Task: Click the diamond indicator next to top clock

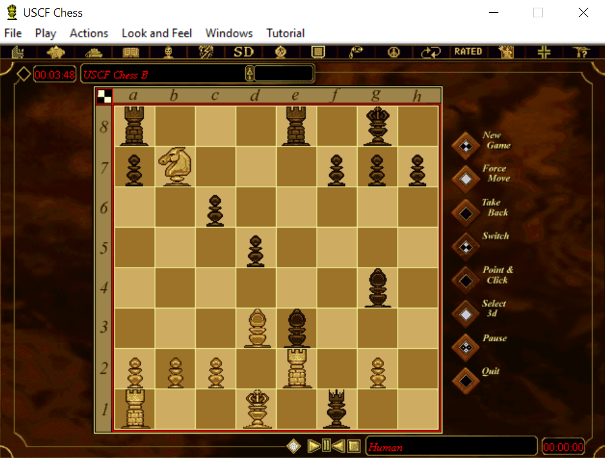Action: click(x=24, y=74)
